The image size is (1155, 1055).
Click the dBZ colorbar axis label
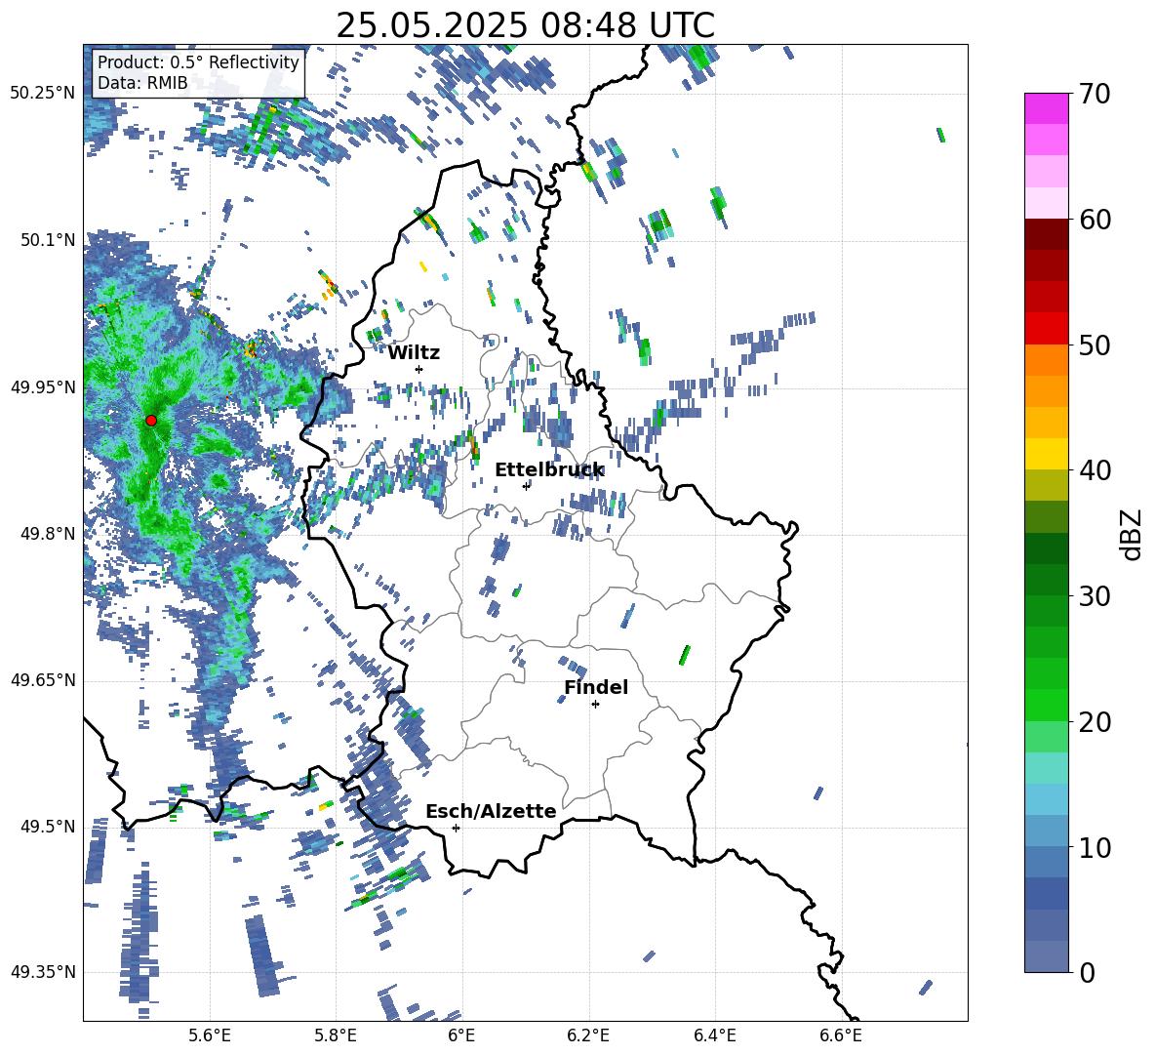(x=1133, y=534)
